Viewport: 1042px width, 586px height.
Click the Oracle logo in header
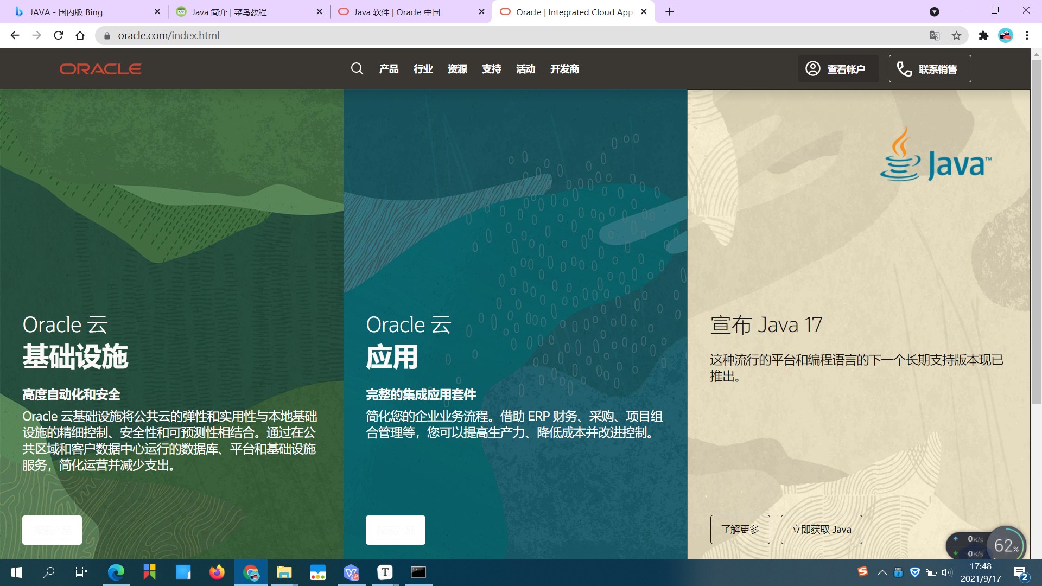click(100, 69)
